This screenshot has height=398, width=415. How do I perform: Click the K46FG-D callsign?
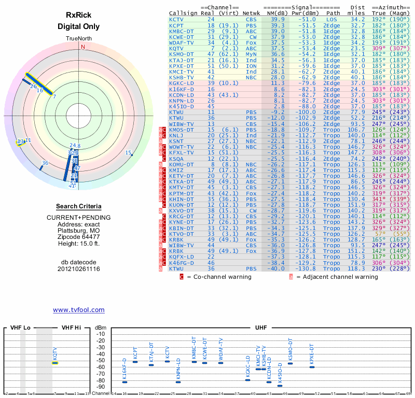click(182, 263)
